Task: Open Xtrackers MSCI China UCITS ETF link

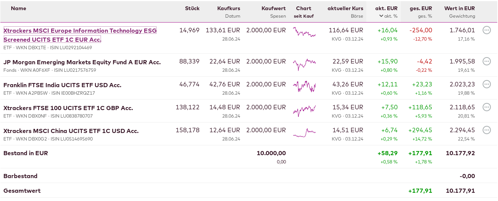Action: click(x=71, y=131)
